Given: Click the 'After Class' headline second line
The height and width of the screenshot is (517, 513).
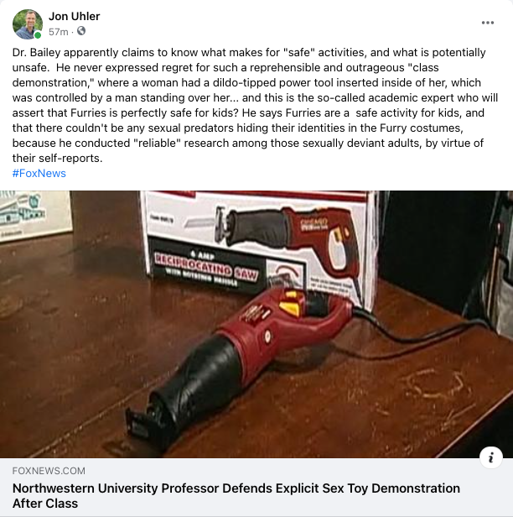Looking at the screenshot, I should pyautogui.click(x=45, y=504).
